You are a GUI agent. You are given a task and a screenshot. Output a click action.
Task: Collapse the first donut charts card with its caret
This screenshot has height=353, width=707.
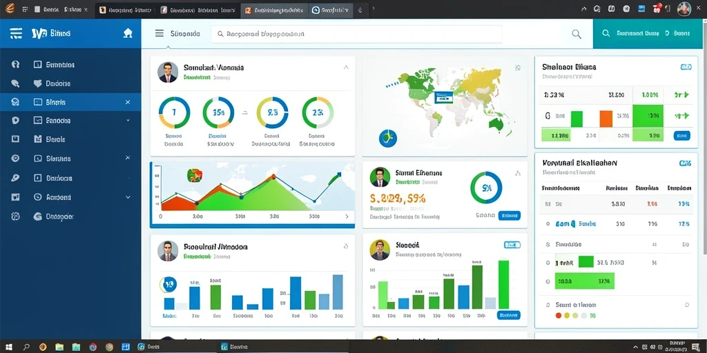[x=346, y=68]
